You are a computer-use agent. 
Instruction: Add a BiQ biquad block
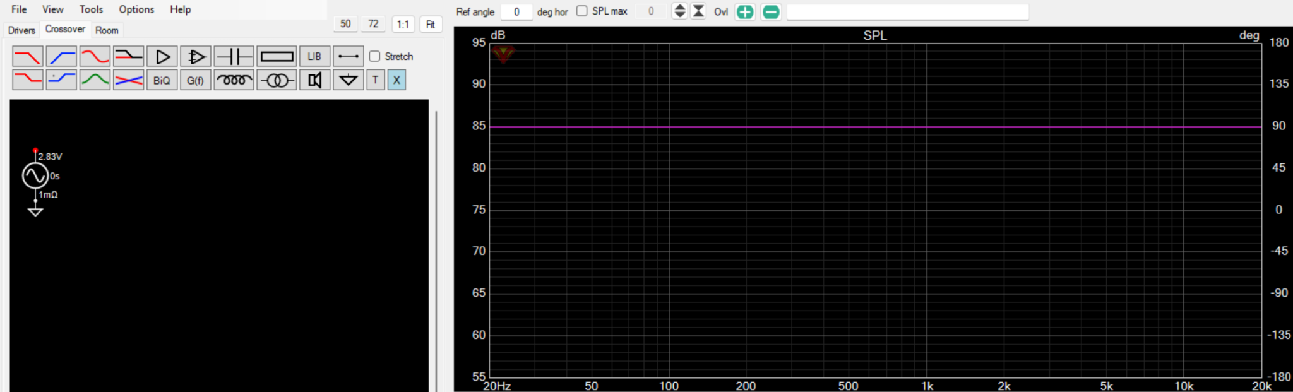coord(162,80)
